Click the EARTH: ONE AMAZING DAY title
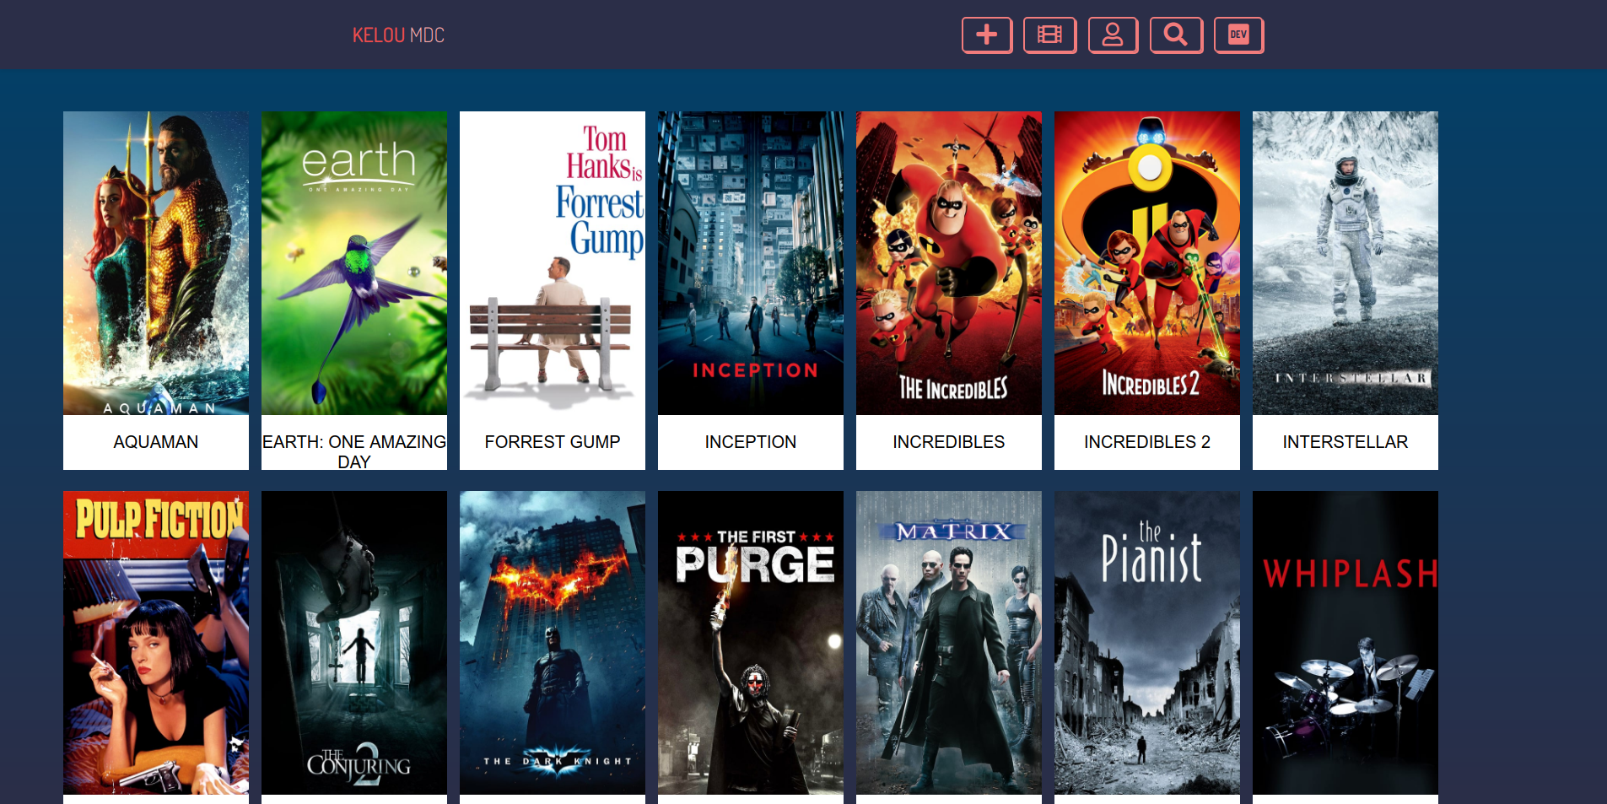Viewport: 1607px width, 804px height. [354, 452]
